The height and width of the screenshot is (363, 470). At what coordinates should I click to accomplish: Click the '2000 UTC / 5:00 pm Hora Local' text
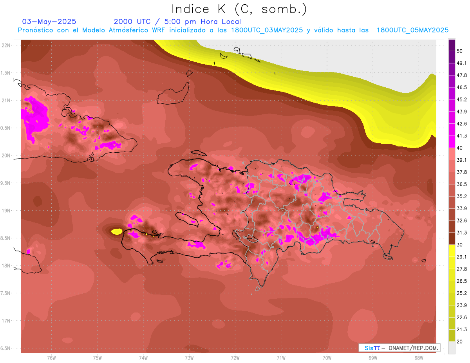tap(177, 22)
